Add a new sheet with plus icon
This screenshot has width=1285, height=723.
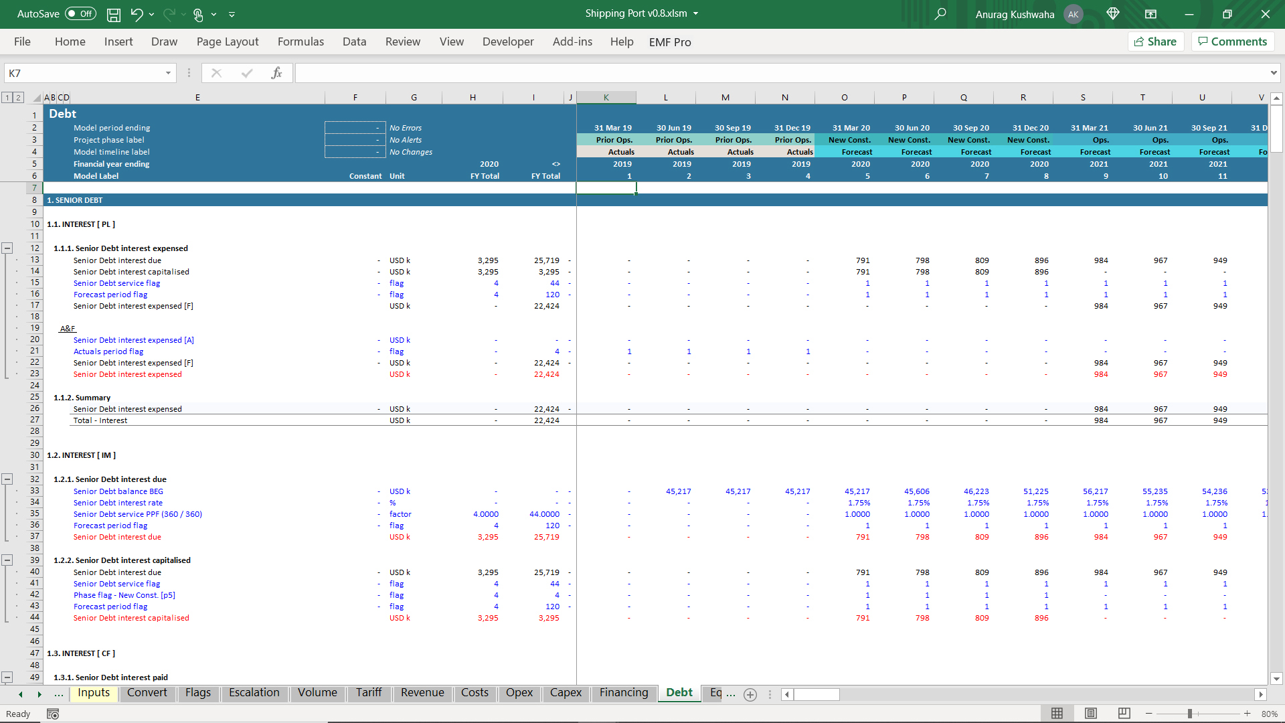click(x=750, y=694)
